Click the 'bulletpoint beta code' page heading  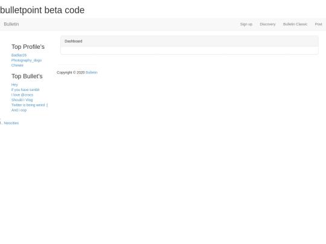[x=42, y=10]
